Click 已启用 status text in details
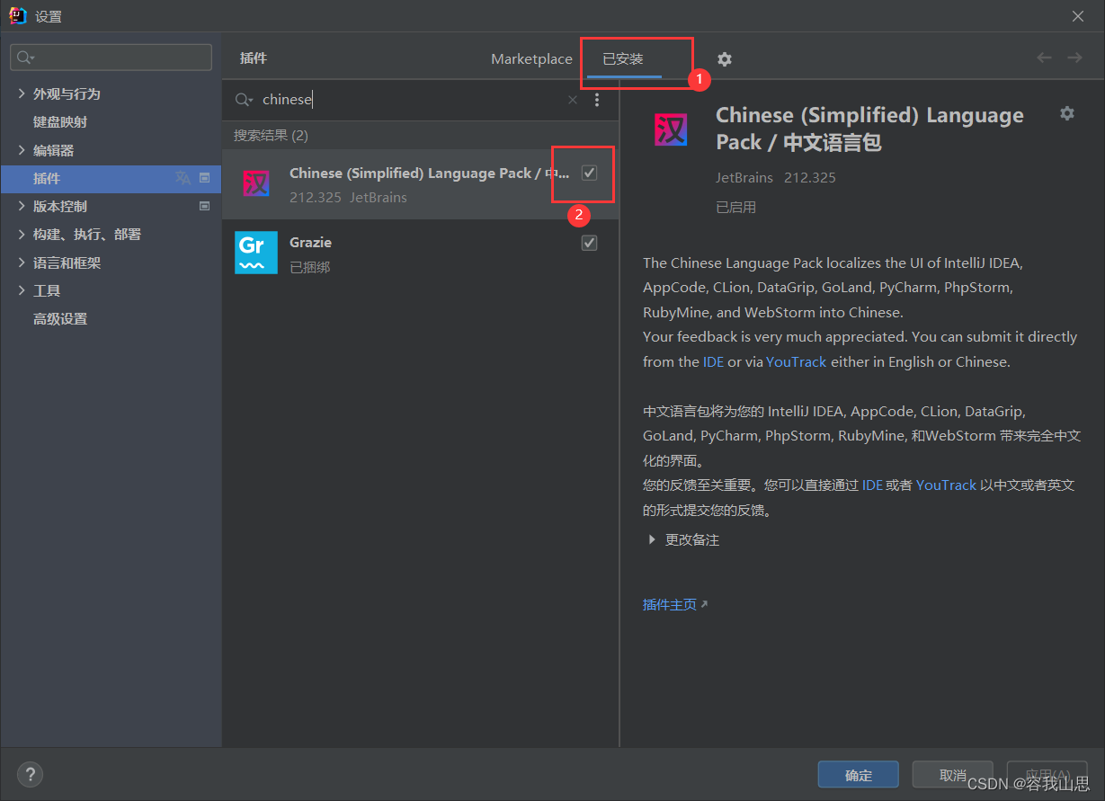This screenshot has height=801, width=1105. (x=735, y=207)
